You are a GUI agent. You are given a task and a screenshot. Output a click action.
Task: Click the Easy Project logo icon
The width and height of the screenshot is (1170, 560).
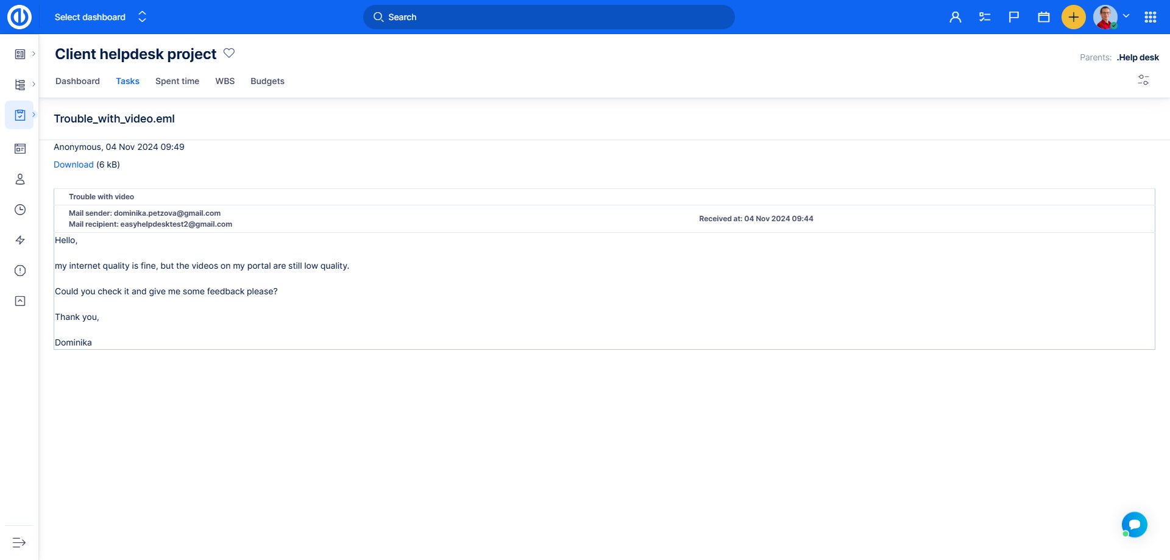coord(19,17)
